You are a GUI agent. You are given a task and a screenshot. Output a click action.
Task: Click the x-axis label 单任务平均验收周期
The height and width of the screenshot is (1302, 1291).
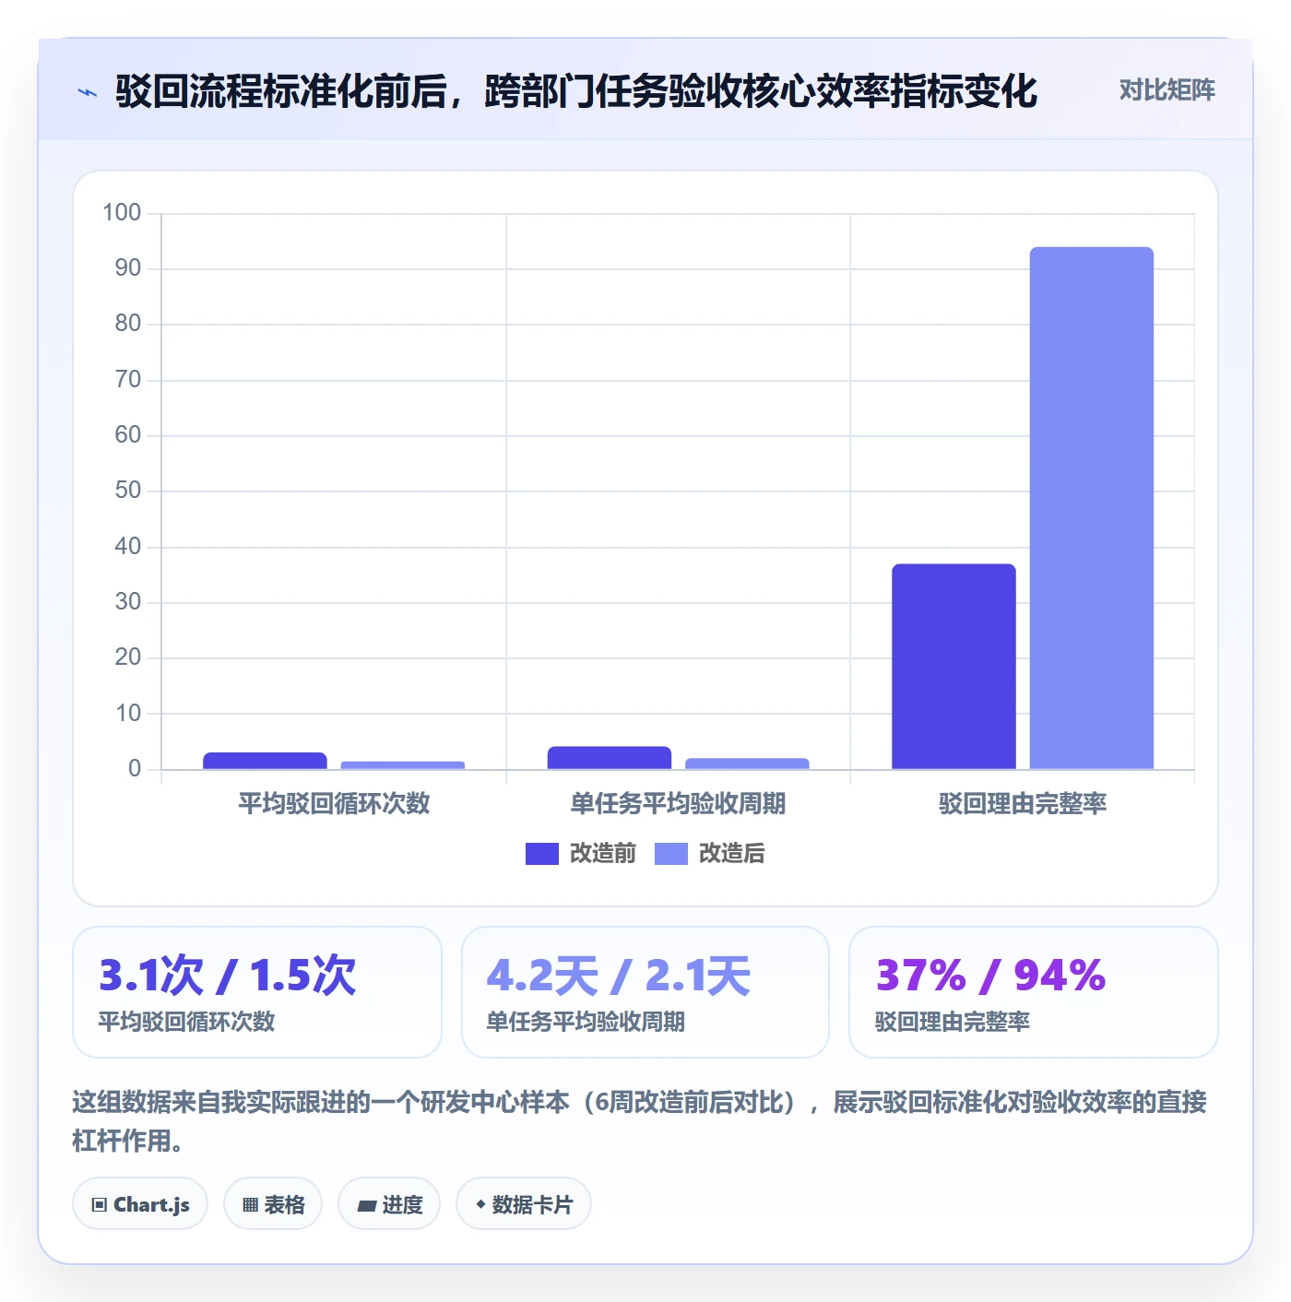coord(678,804)
